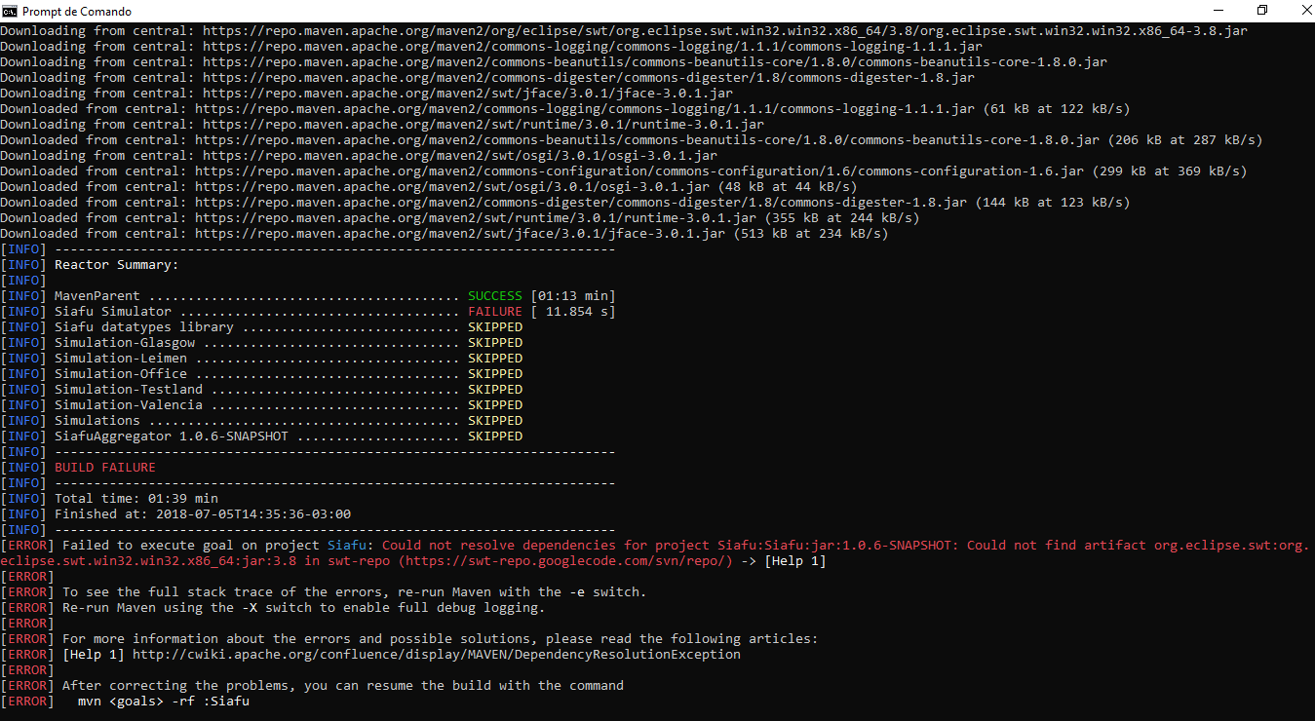
Task: Click the 'Simulation-Leimen' row
Action: point(121,359)
